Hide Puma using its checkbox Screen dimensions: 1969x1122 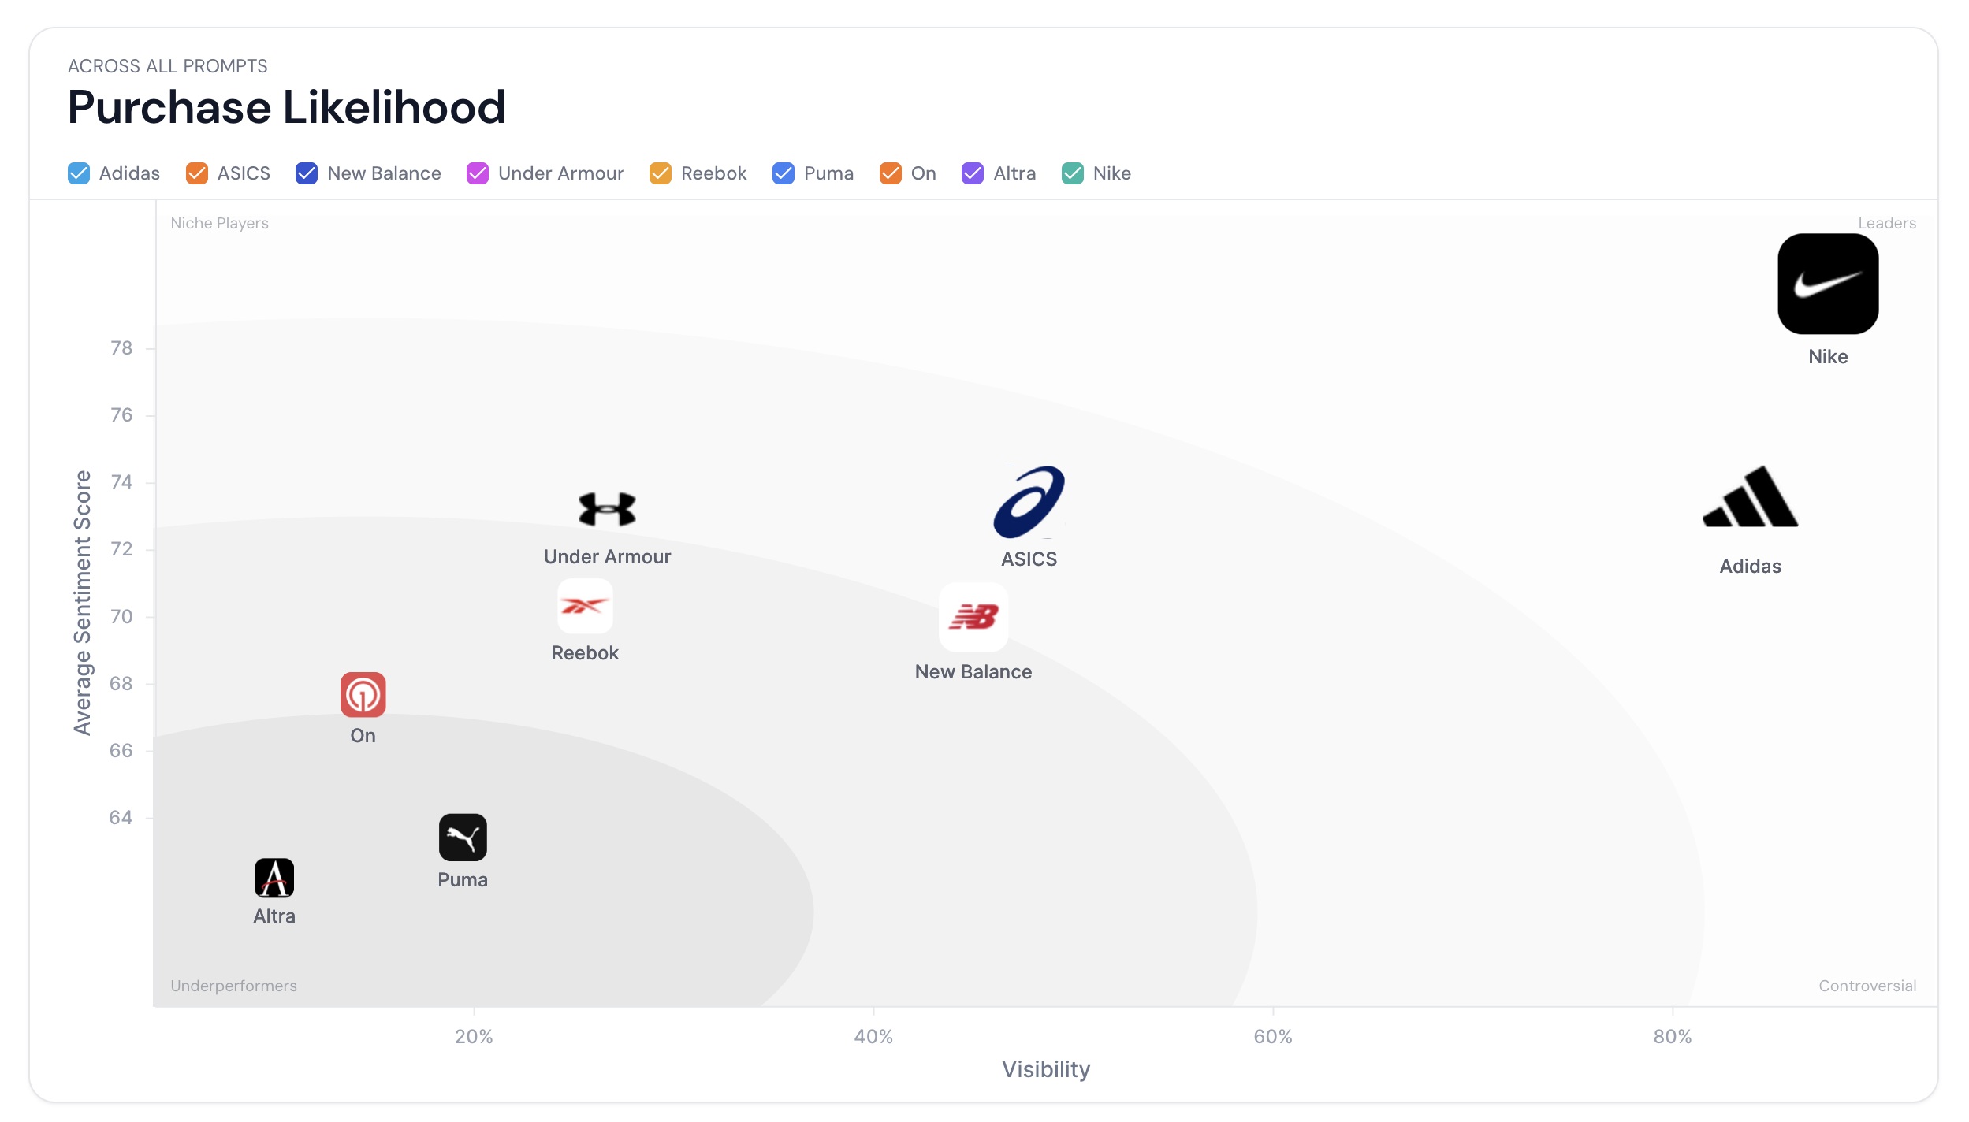784,173
